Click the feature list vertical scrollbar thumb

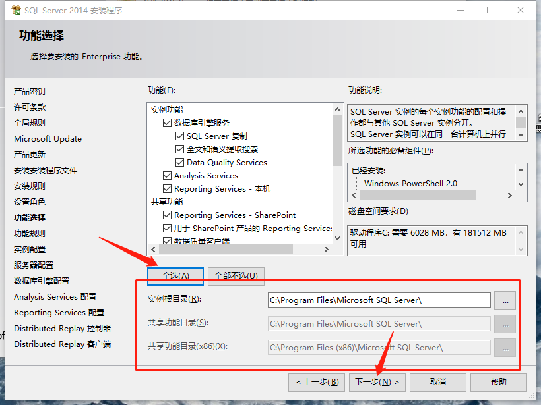[337, 140]
